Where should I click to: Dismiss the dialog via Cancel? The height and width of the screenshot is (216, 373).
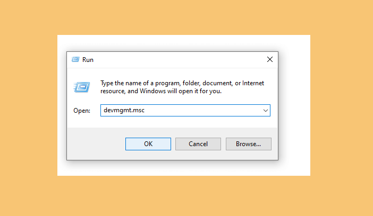coord(198,144)
